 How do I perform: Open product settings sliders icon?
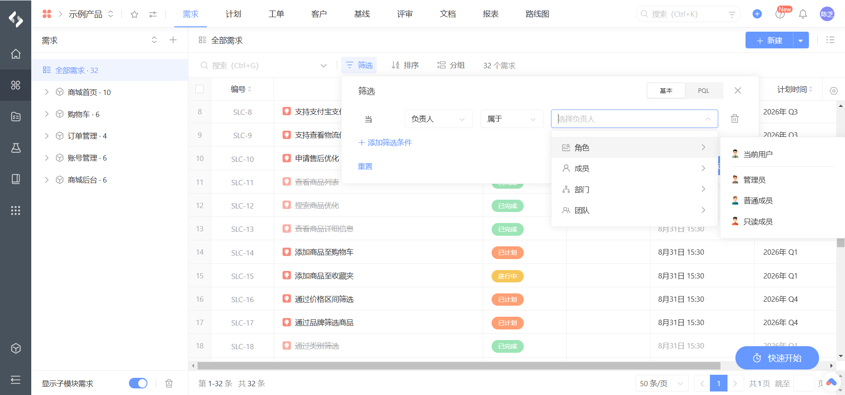(153, 15)
